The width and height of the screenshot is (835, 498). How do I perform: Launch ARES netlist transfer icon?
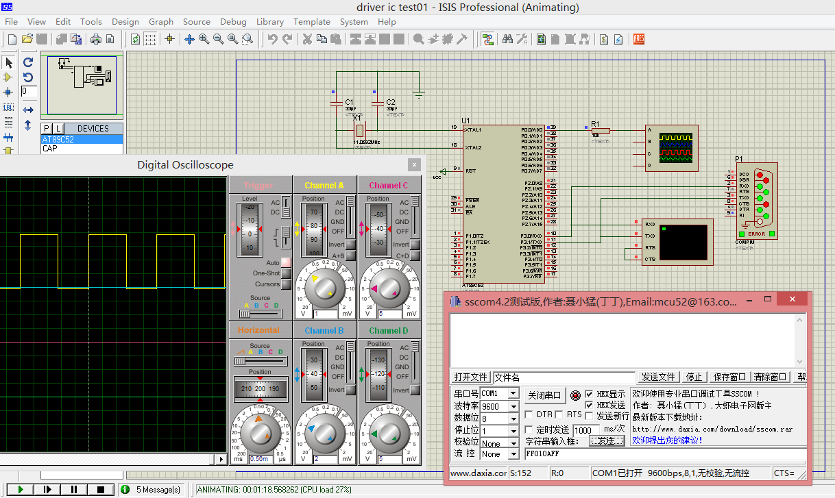point(639,39)
